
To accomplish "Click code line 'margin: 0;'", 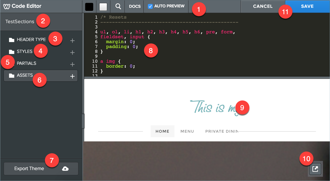I will coord(121,42).
